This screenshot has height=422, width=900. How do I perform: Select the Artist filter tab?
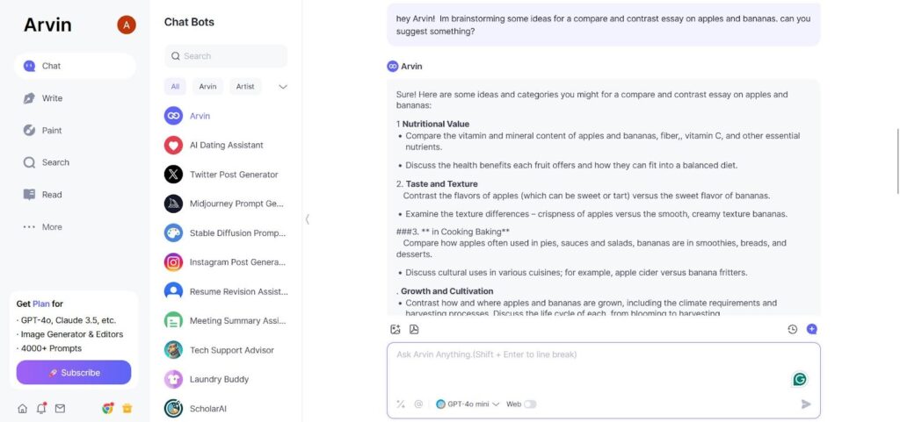click(245, 87)
